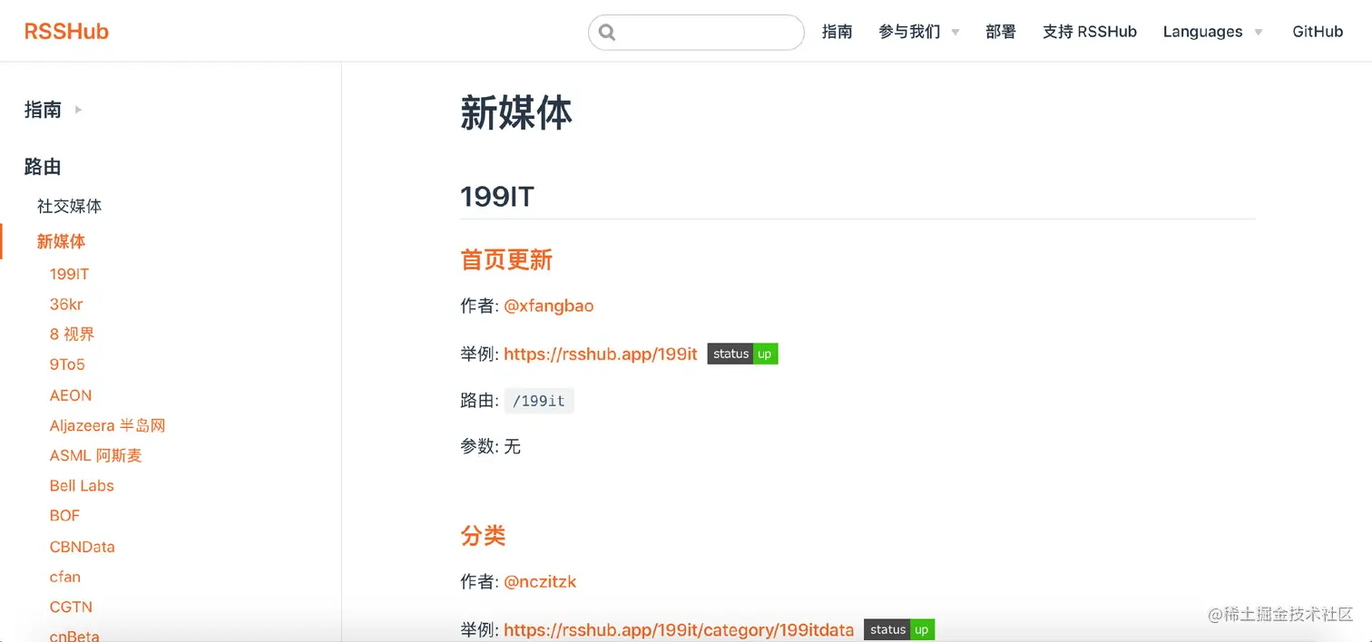The image size is (1372, 642).
Task: Expand the 指南 sidebar section arrow
Action: [78, 110]
